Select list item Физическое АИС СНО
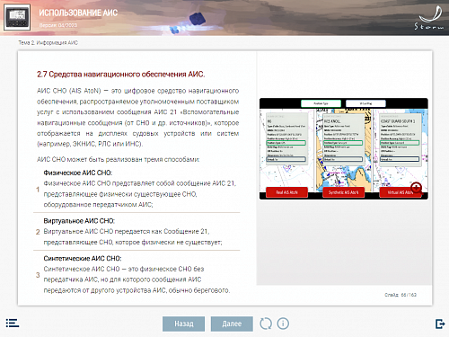The height and width of the screenshot is (337, 449). click(136, 189)
